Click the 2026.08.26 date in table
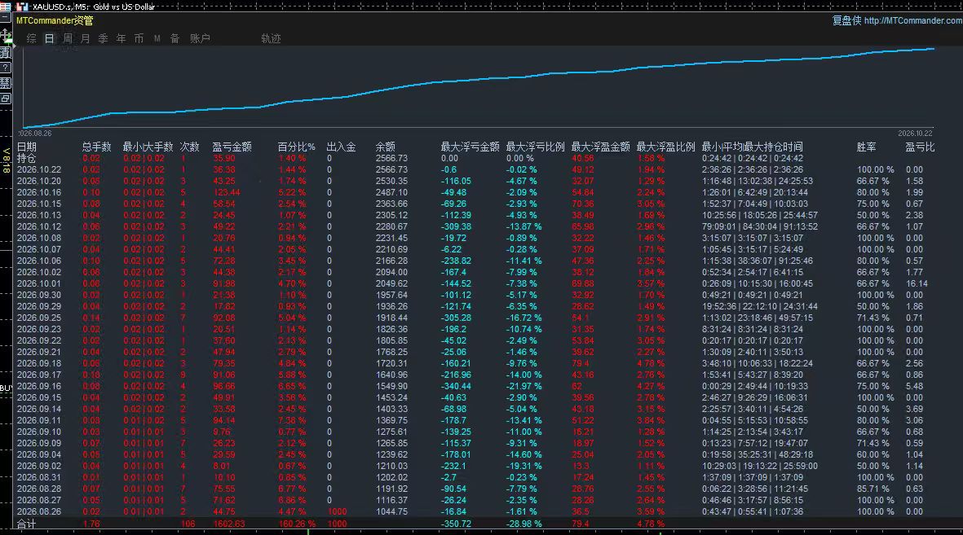 click(x=39, y=511)
